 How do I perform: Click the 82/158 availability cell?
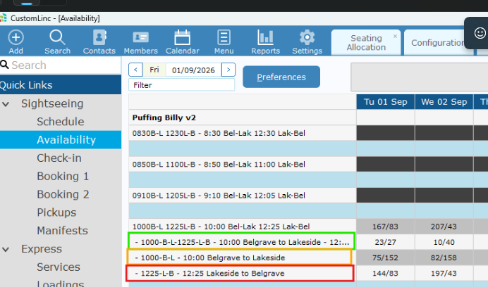coord(444,257)
